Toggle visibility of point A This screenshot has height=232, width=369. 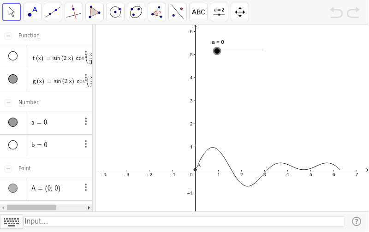click(13, 188)
